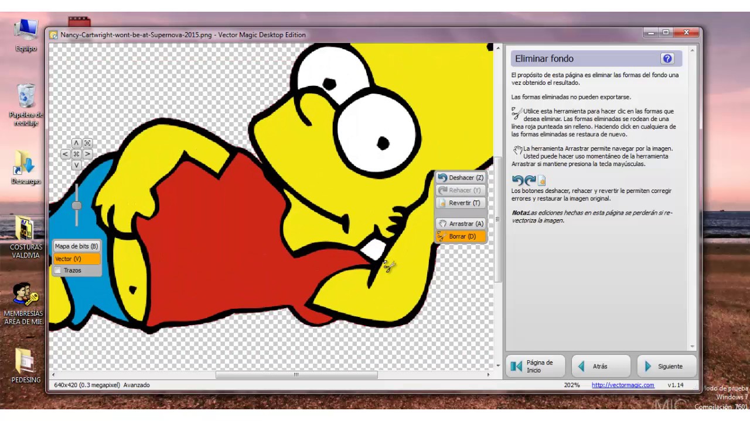
Task: Select the Borrar (D) tool
Action: tap(461, 236)
